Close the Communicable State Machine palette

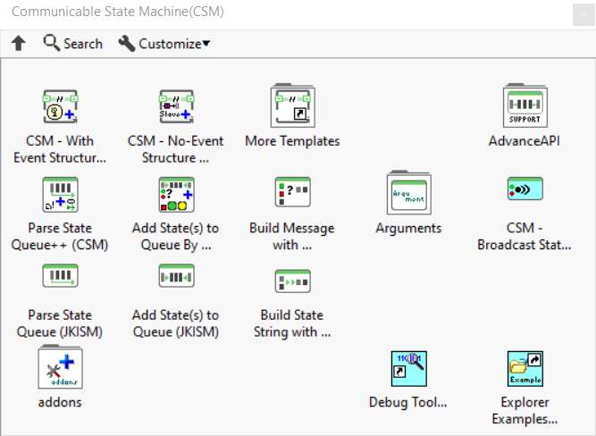(583, 13)
